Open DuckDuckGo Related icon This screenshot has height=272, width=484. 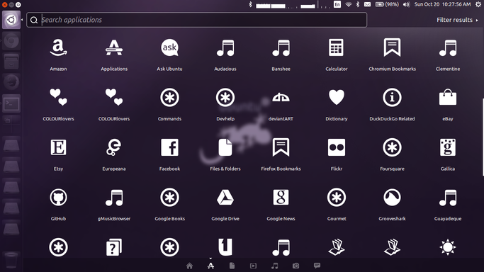point(392,98)
